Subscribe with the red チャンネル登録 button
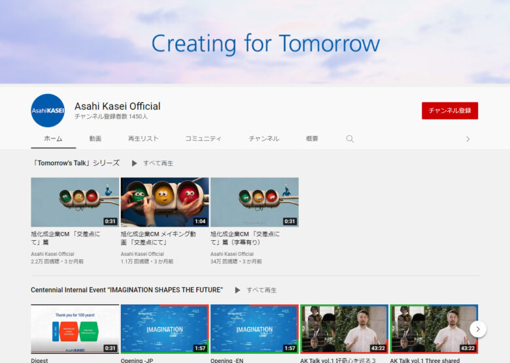510x363 pixels. (450, 111)
